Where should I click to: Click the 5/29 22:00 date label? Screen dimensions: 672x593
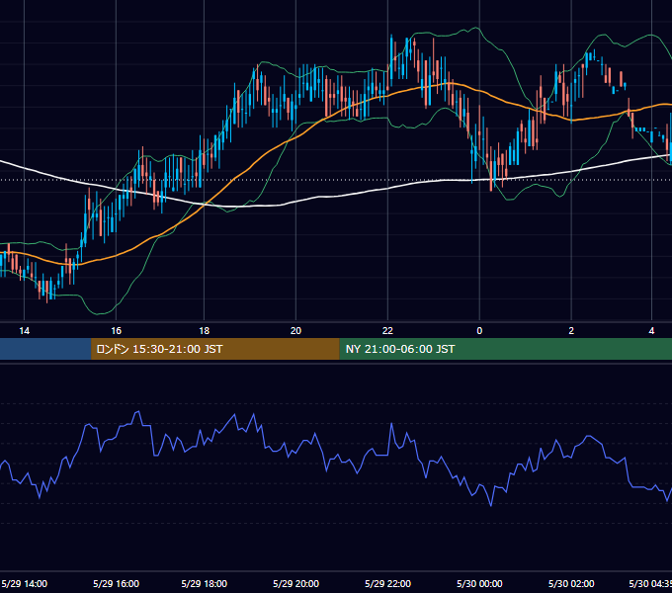pyautogui.click(x=387, y=583)
